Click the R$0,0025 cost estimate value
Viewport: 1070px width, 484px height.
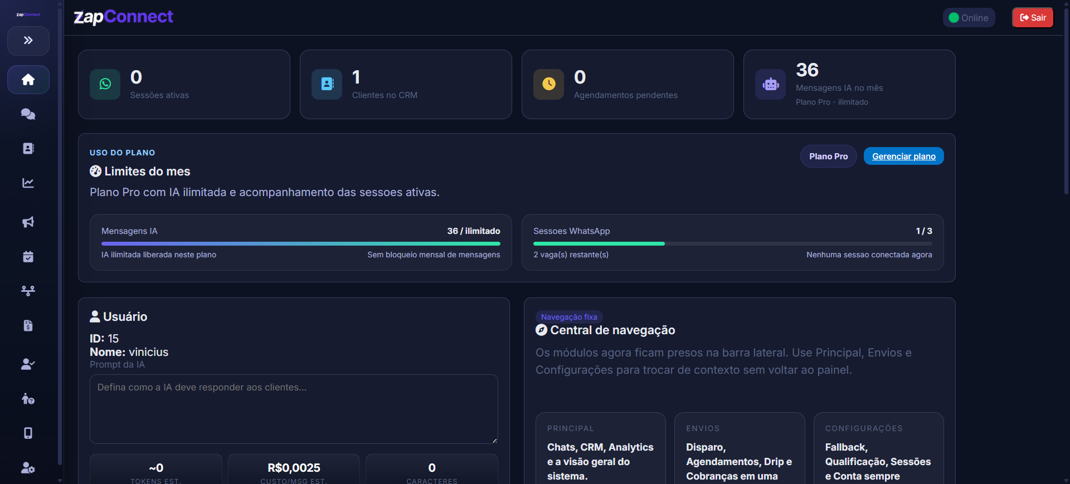[x=294, y=468]
